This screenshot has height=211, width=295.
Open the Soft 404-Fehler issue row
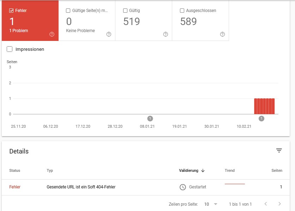pyautogui.click(x=146, y=187)
